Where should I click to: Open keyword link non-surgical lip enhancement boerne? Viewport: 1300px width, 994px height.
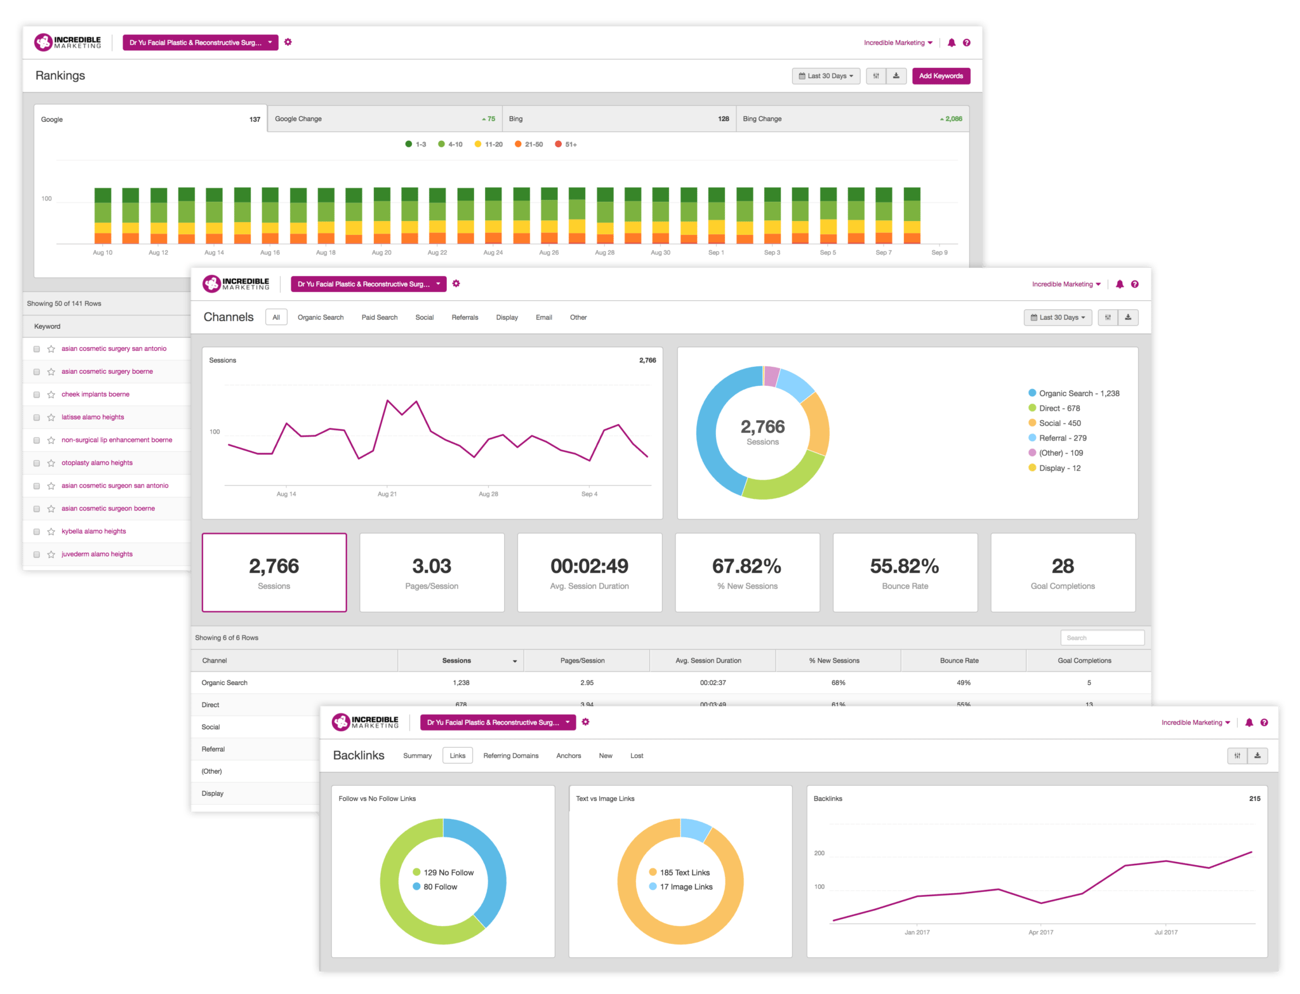tap(117, 440)
